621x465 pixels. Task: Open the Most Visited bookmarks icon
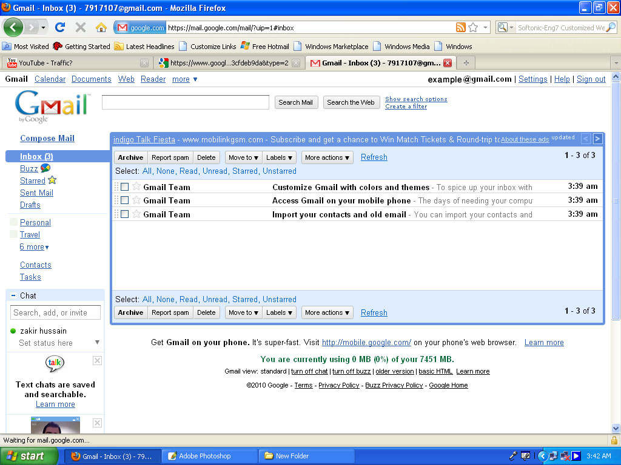point(6,46)
